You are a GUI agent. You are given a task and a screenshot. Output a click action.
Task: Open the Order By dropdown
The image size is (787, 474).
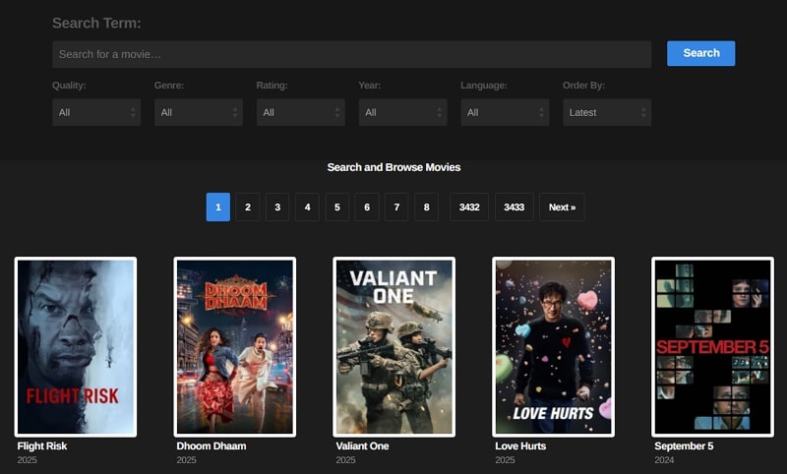pyautogui.click(x=607, y=112)
